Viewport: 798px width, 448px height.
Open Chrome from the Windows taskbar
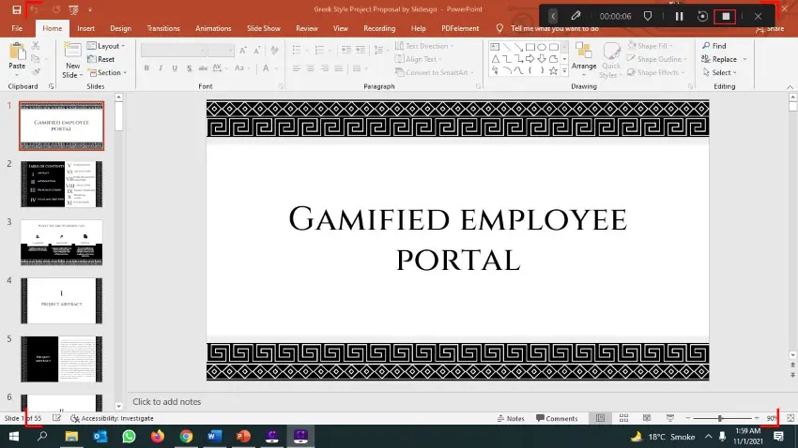[186, 437]
